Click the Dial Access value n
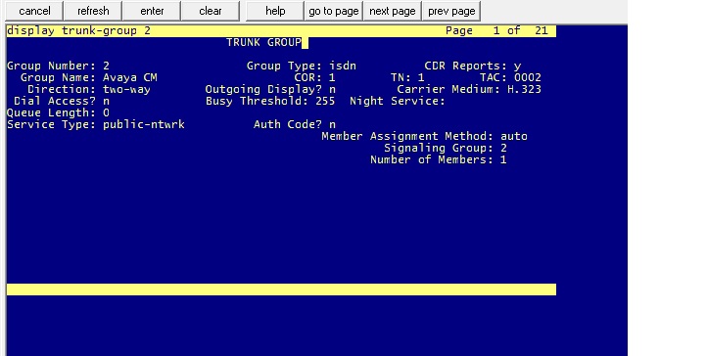The image size is (707, 356). coord(106,101)
